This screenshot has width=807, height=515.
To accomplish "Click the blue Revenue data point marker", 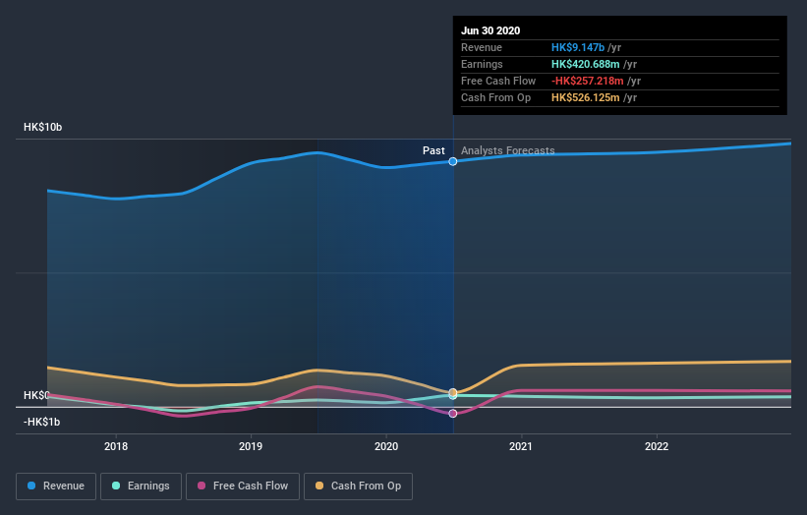I will 453,161.
